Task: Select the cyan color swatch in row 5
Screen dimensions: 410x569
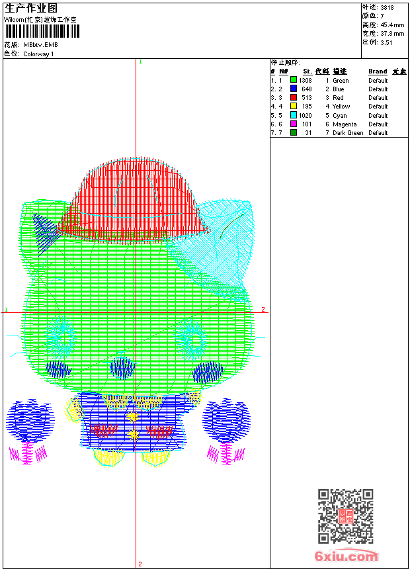Action: tap(294, 115)
